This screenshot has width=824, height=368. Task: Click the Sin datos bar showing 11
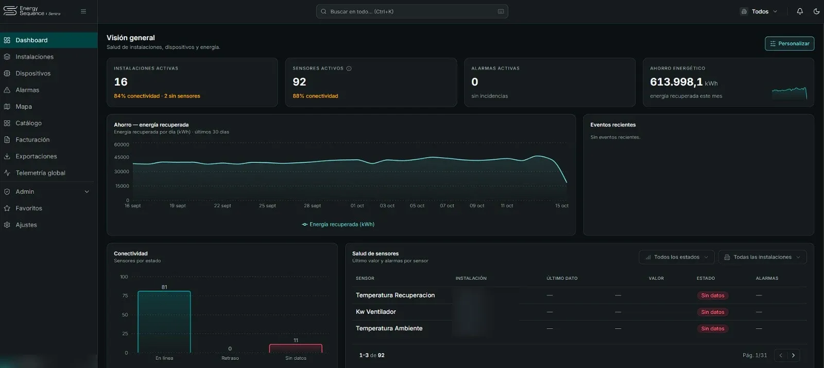296,348
